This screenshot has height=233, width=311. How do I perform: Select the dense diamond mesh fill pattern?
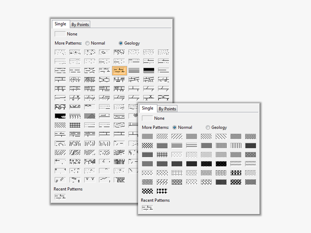[x=147, y=145]
